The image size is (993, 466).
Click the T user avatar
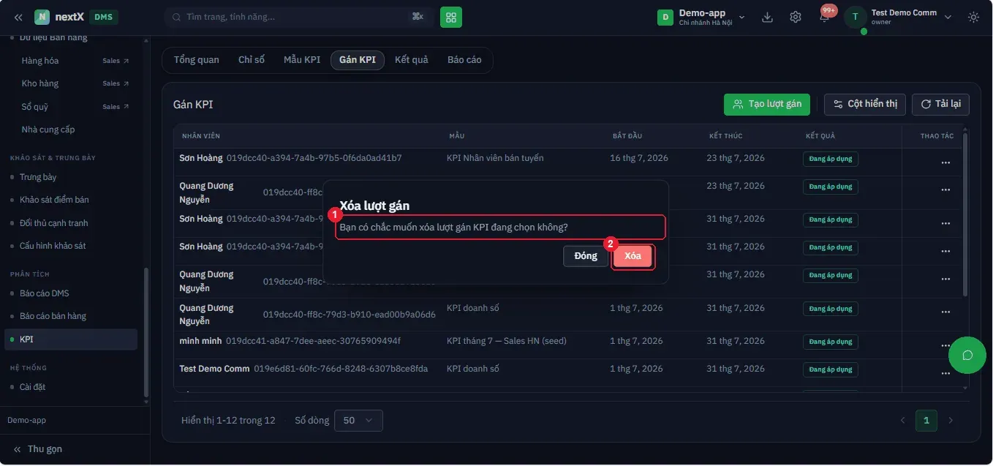point(856,17)
